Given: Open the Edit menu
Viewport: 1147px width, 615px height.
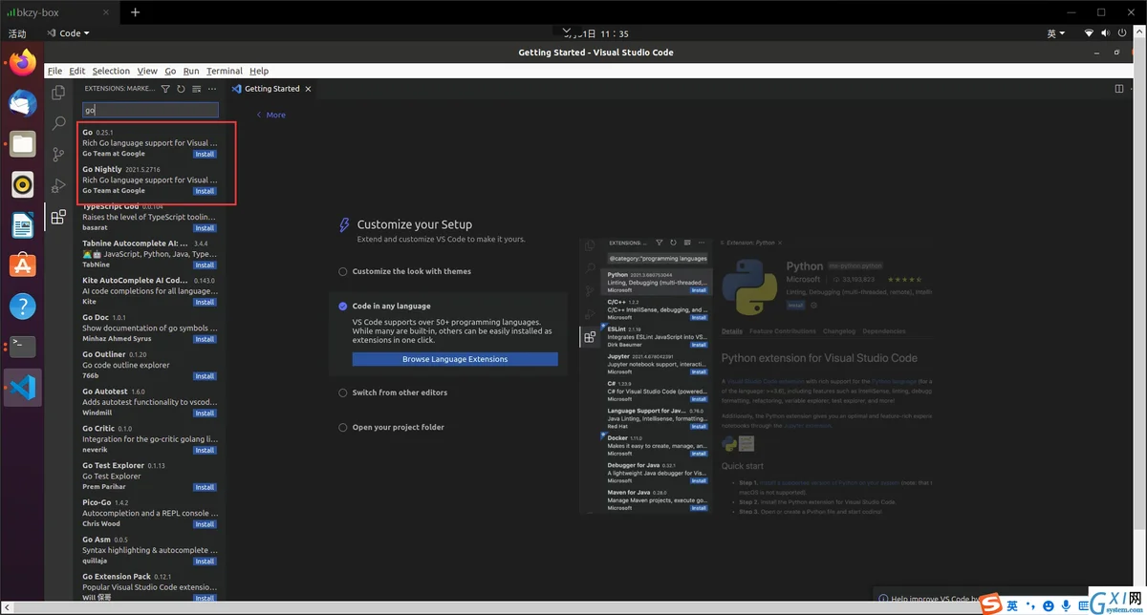Looking at the screenshot, I should 77,71.
